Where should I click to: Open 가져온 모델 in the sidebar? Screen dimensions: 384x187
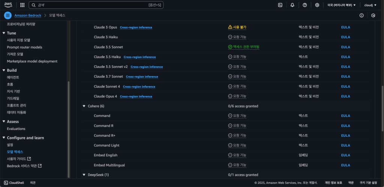pyautogui.click(x=15, y=54)
